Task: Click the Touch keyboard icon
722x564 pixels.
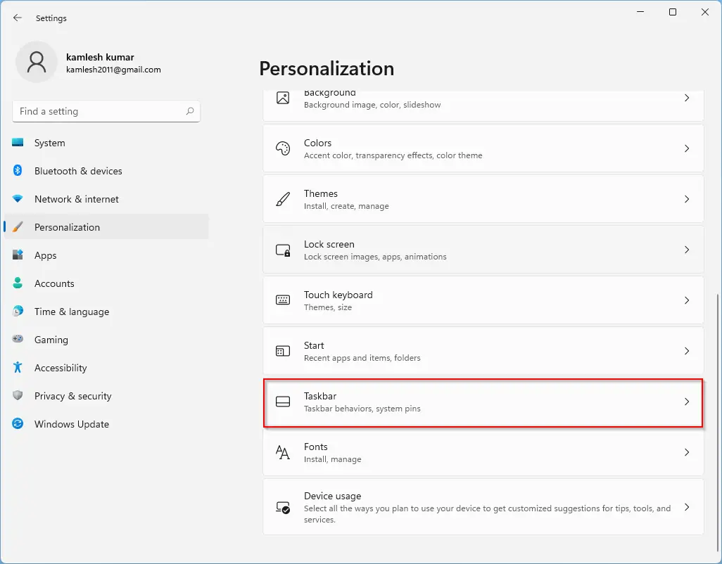Action: (283, 300)
